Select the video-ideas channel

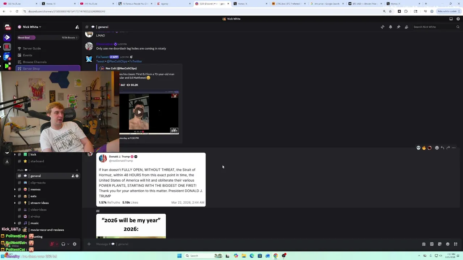38,210
